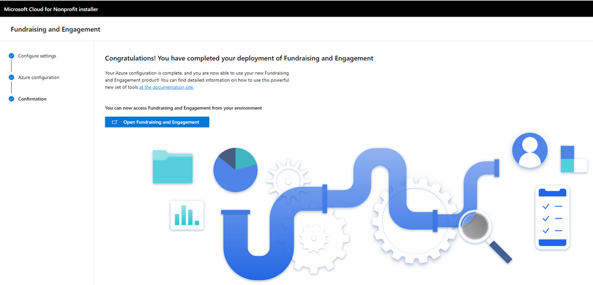Click the Azure configuration step checkmark icon

[11, 78]
